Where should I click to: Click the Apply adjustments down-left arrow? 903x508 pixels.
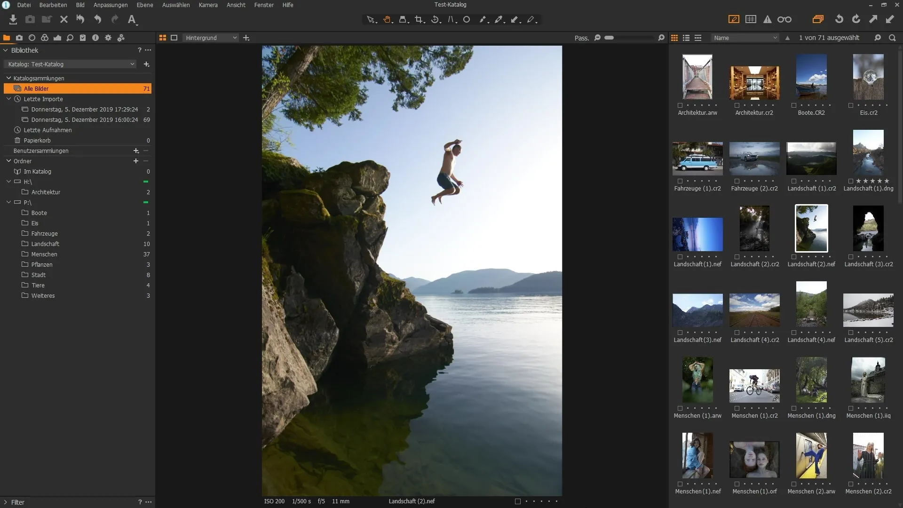(x=890, y=19)
